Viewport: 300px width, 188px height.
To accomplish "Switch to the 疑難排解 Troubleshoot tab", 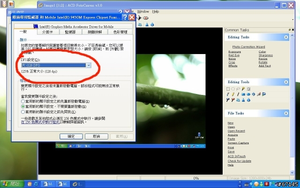I will 95,32.
